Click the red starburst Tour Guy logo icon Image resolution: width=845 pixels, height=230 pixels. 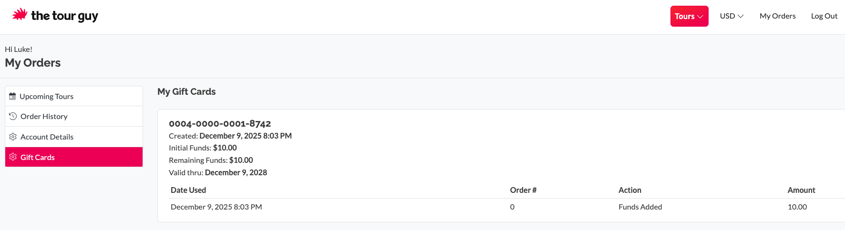pyautogui.click(x=20, y=14)
